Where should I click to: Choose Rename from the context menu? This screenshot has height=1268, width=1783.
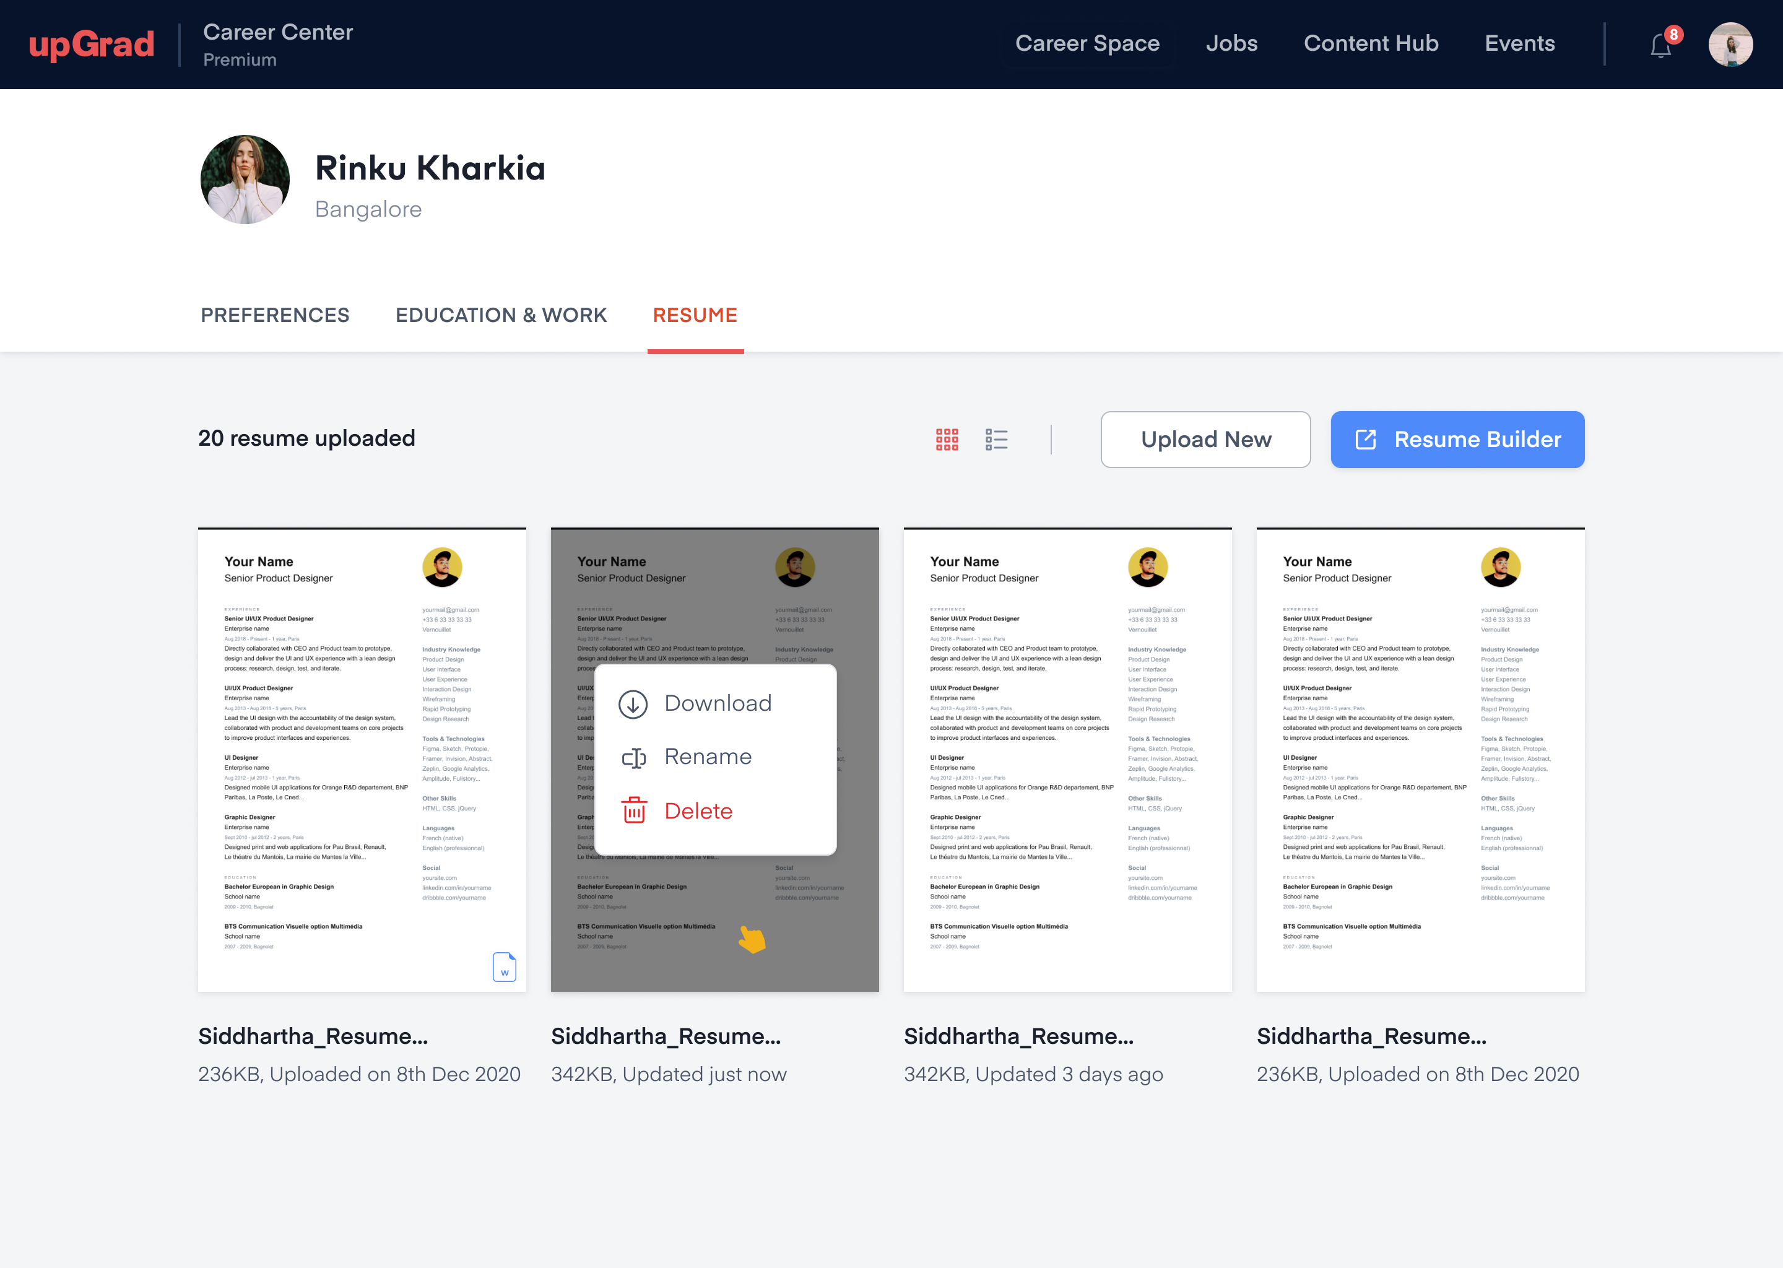click(716, 757)
